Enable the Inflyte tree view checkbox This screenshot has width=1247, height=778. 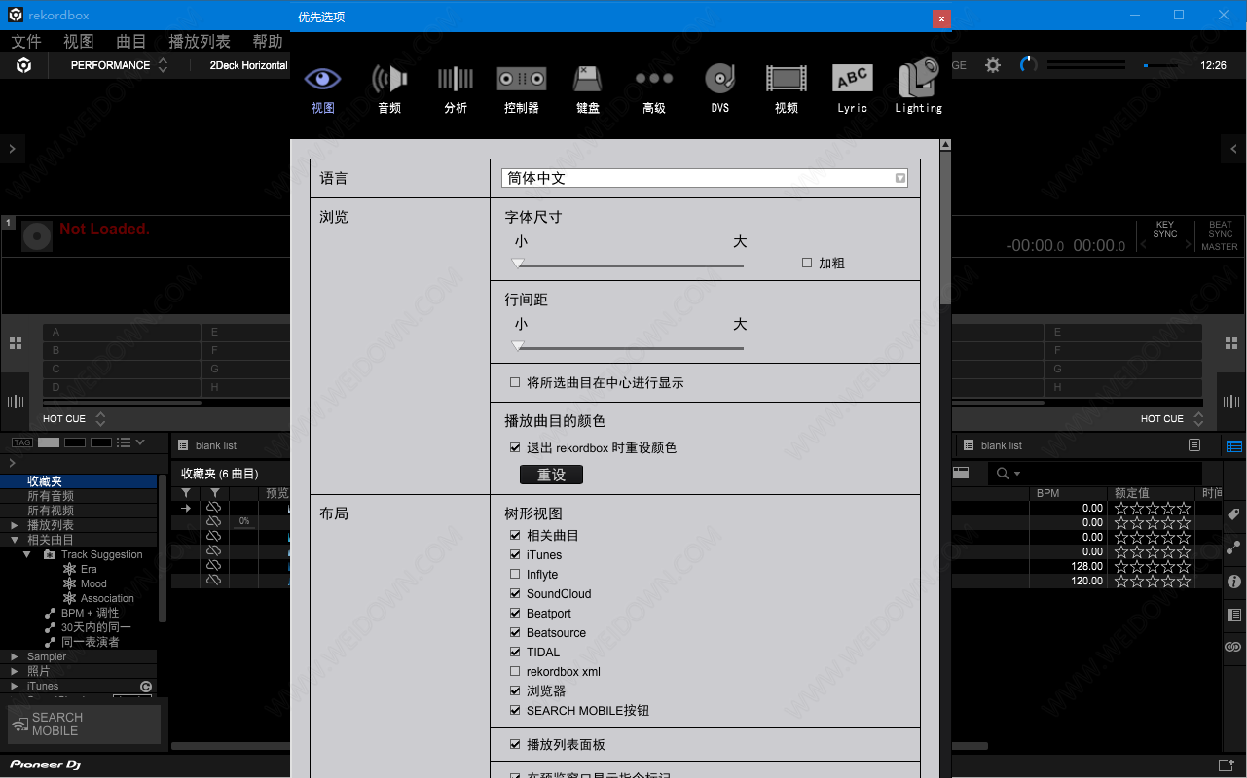[515, 575]
